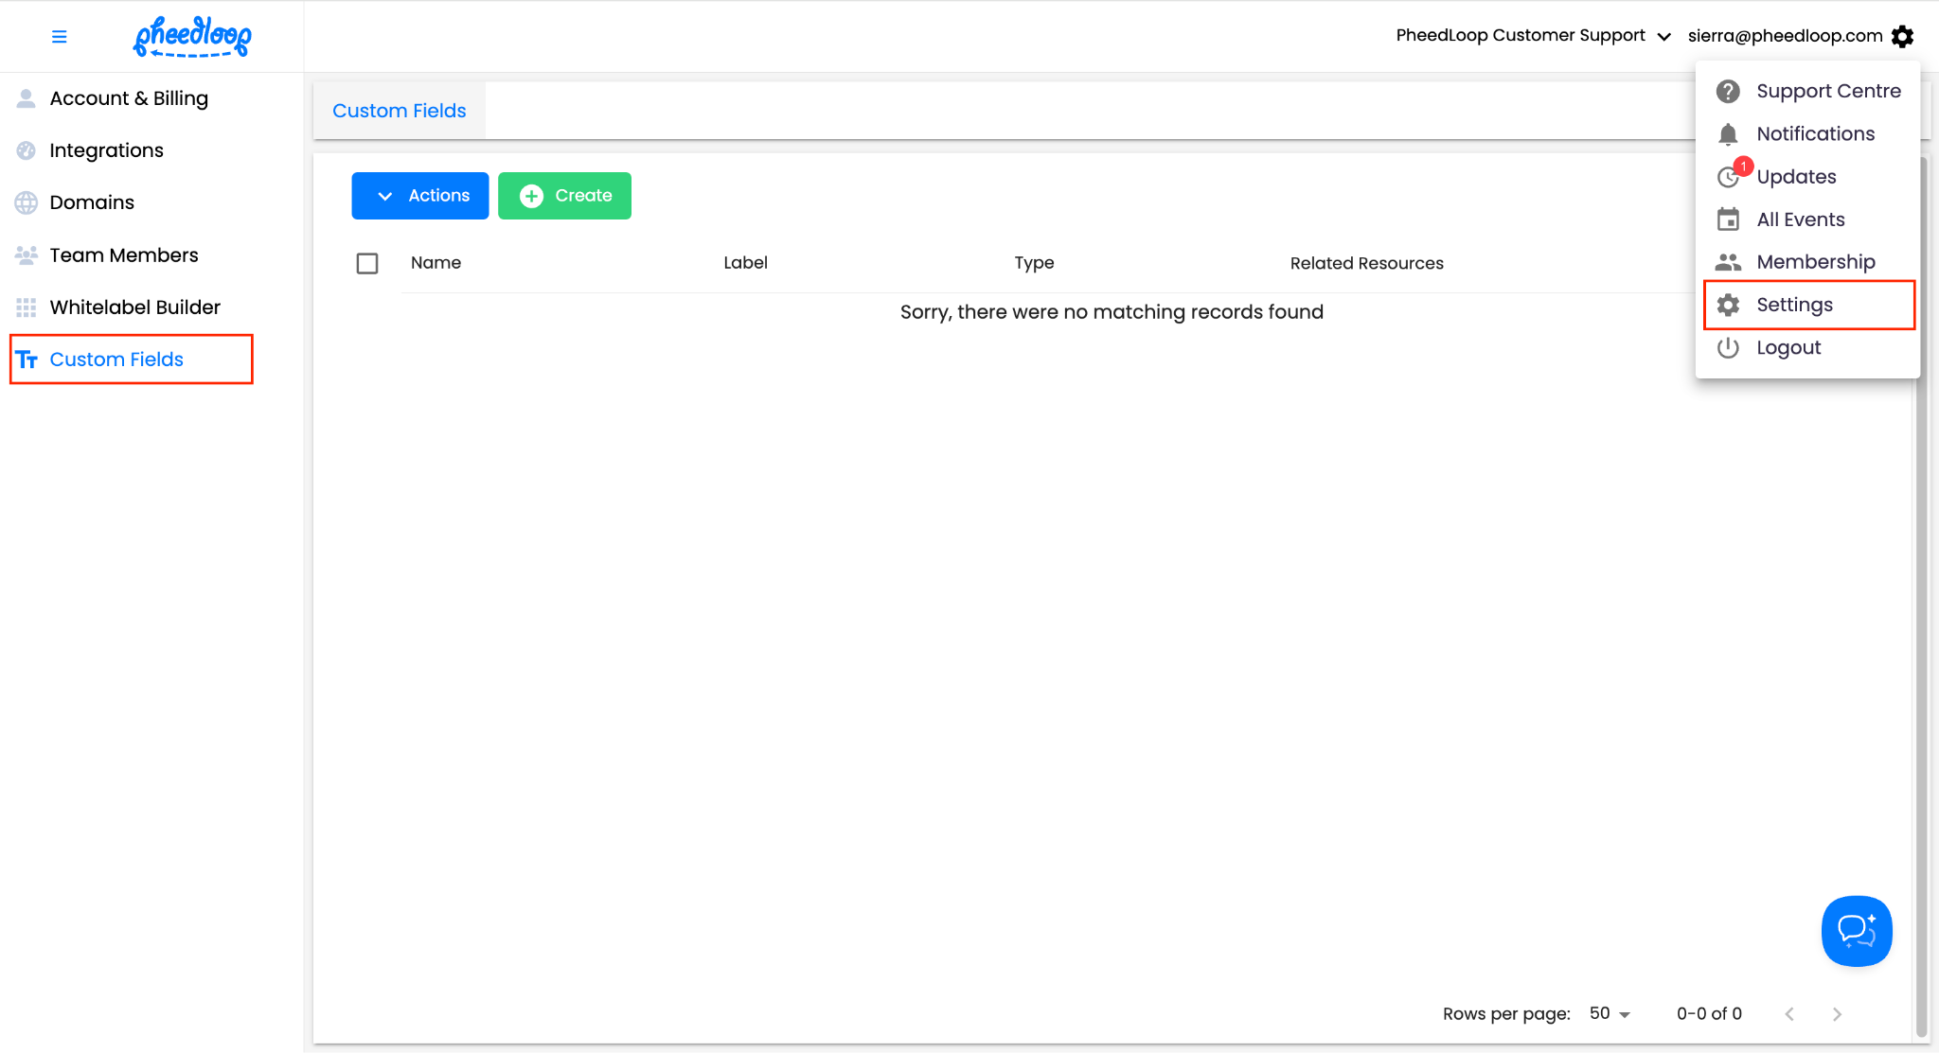Screen dimensions: 1939x1053
Task: Select Custom Fields in sidebar
Action: (132, 360)
